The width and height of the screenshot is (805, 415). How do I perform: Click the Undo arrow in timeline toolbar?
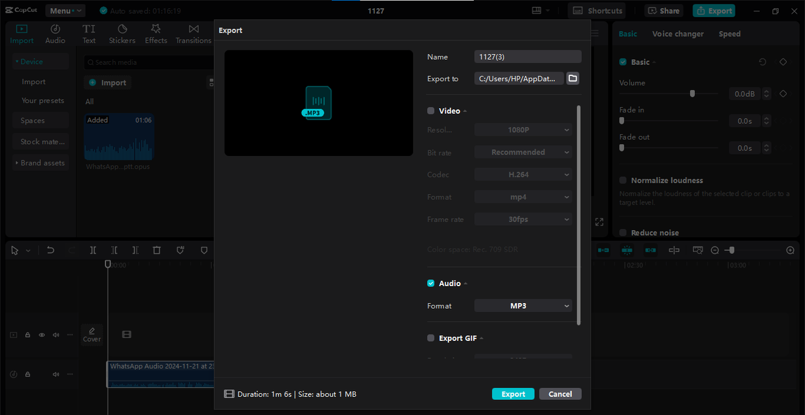pyautogui.click(x=50, y=250)
